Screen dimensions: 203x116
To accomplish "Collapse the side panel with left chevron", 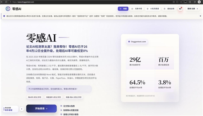I will click(22, 109).
